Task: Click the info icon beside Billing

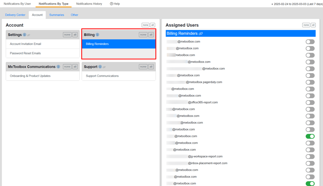Action: (x=98, y=34)
